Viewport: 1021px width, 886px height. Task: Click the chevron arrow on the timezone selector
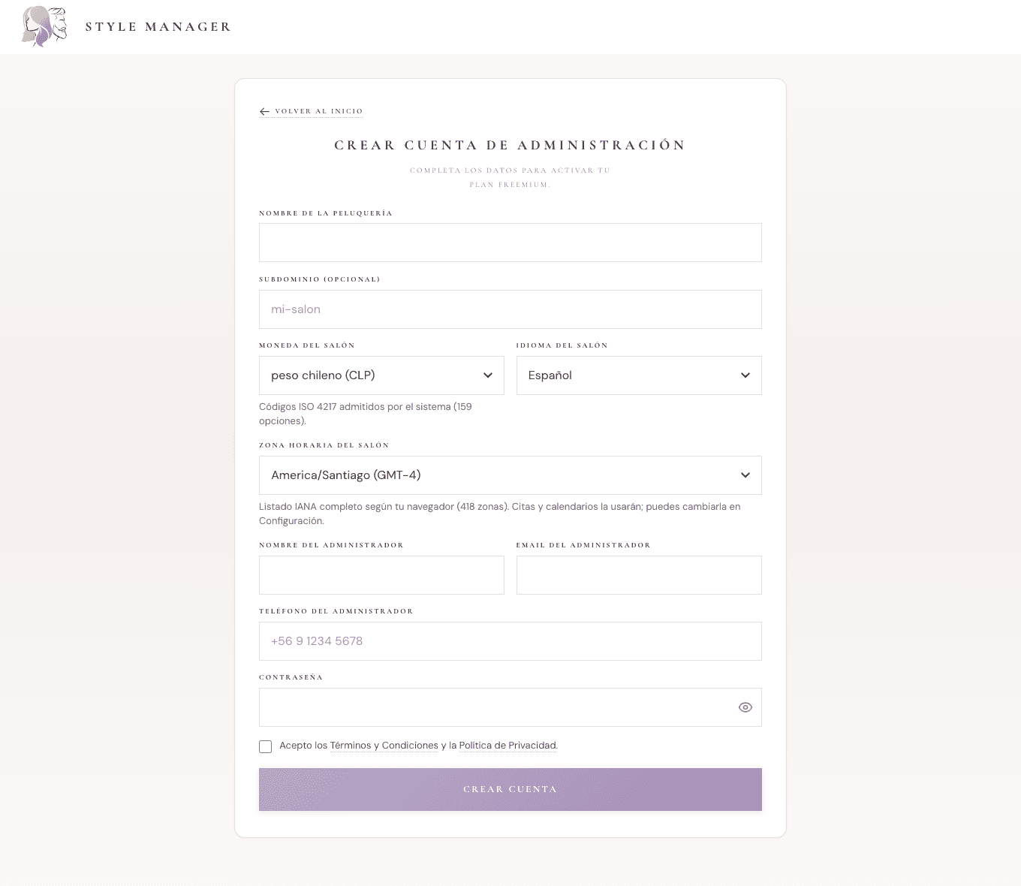[745, 475]
